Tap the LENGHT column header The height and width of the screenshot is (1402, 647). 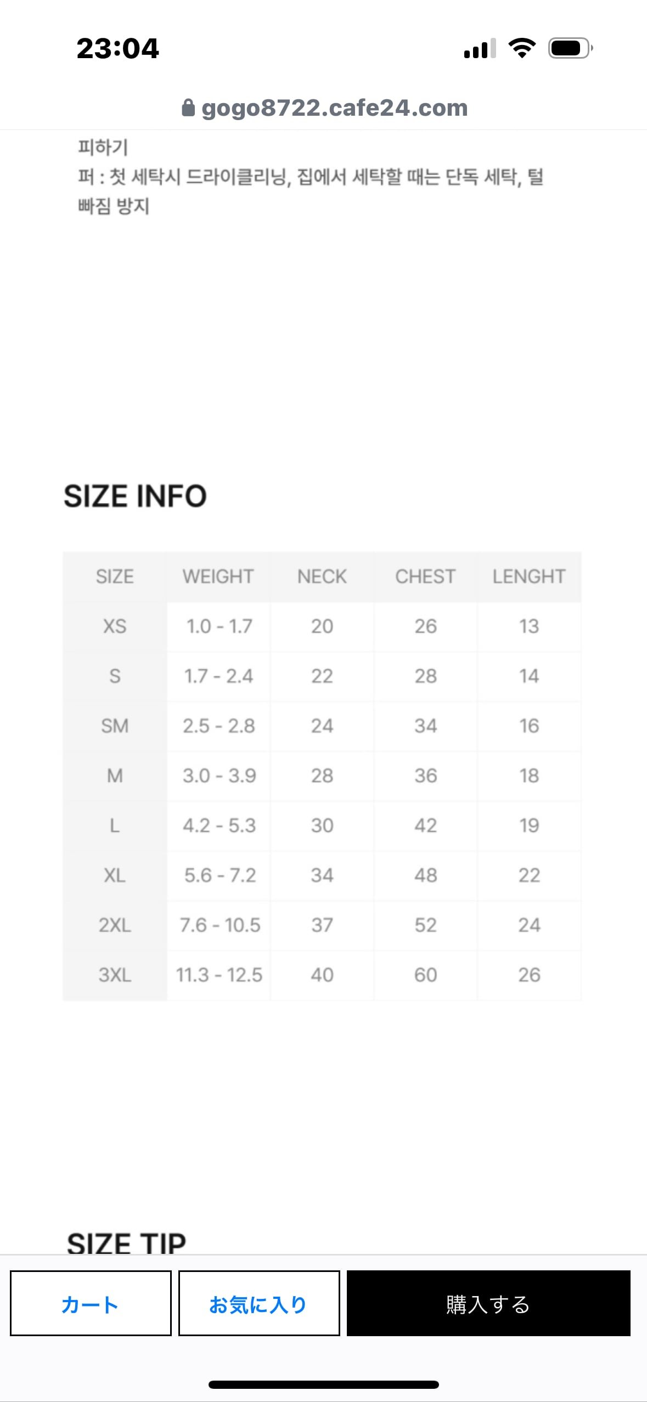click(x=529, y=576)
